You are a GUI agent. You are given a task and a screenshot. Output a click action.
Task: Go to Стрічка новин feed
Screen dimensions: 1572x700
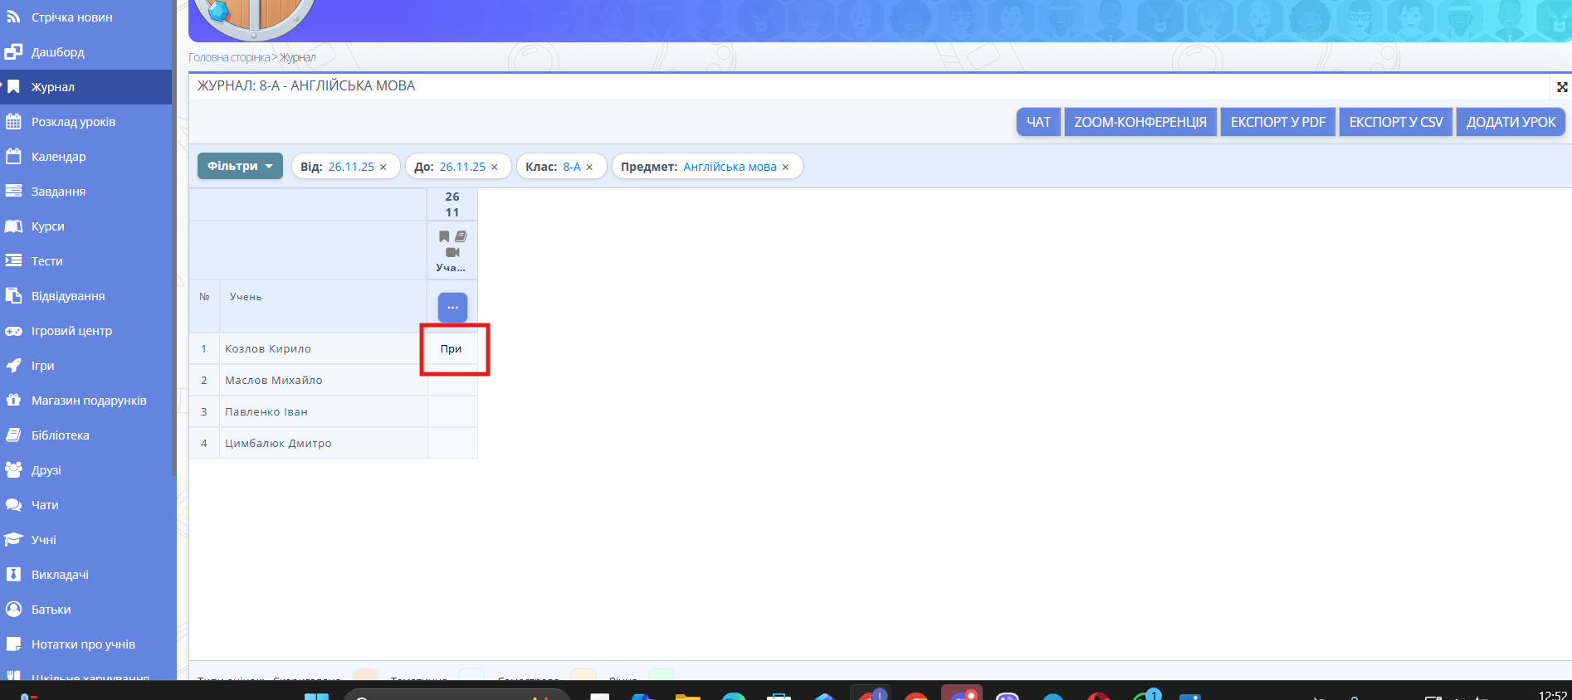pyautogui.click(x=71, y=17)
